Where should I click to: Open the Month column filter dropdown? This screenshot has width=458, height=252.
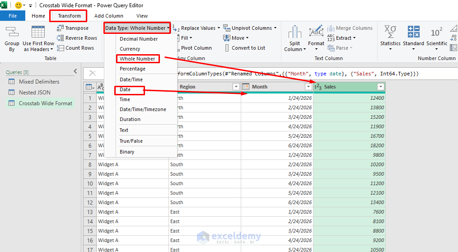(308, 87)
